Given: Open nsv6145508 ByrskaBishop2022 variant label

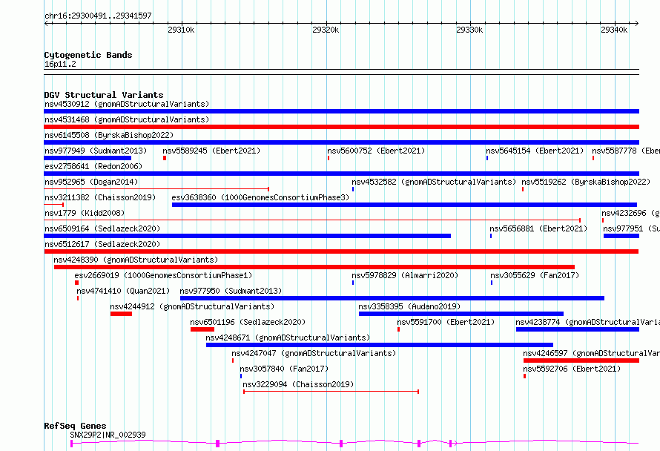Looking at the screenshot, I should (x=109, y=135).
